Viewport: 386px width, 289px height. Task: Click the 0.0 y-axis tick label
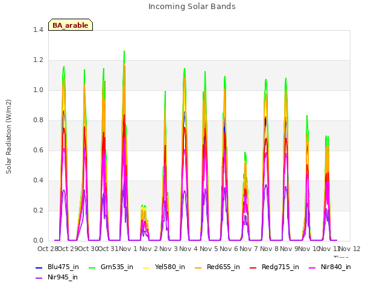pos(38,241)
